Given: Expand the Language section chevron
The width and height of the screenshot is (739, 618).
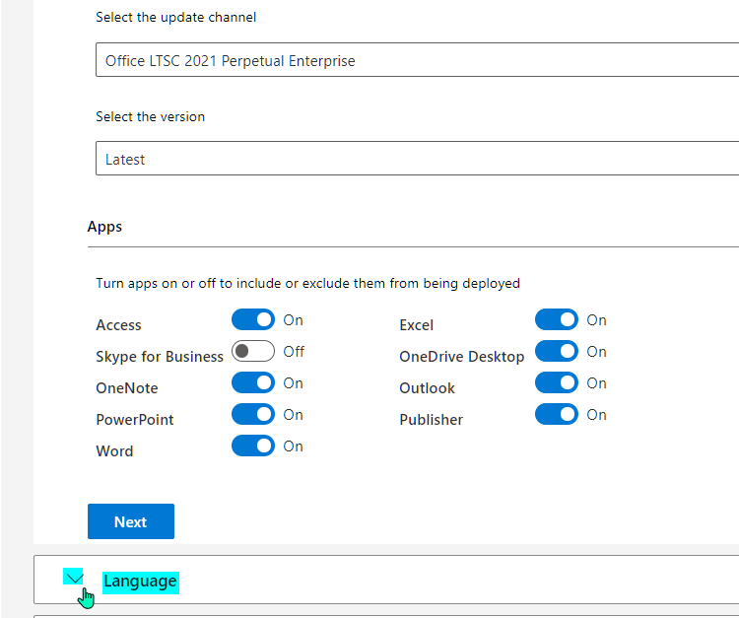Looking at the screenshot, I should coord(74,578).
